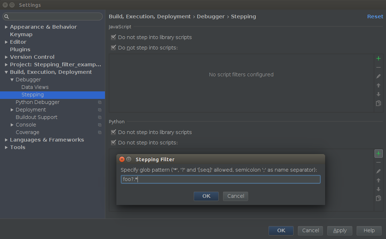Open Plugins settings
This screenshot has height=239, width=386.
[x=20, y=49]
